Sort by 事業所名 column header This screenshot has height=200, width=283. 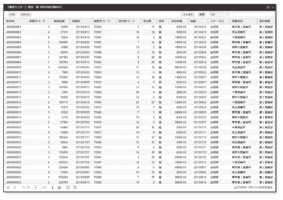(243, 21)
